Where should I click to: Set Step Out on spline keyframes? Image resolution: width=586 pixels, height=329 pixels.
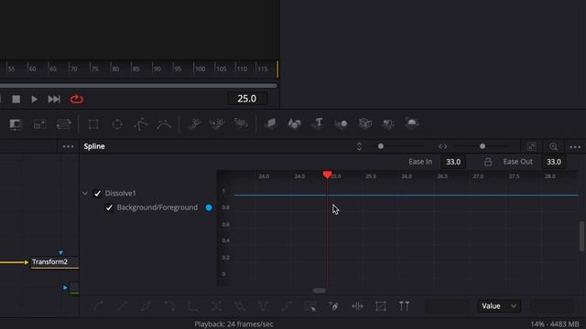point(193,307)
